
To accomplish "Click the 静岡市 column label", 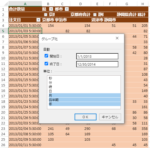I will click(x=110, y=20).
